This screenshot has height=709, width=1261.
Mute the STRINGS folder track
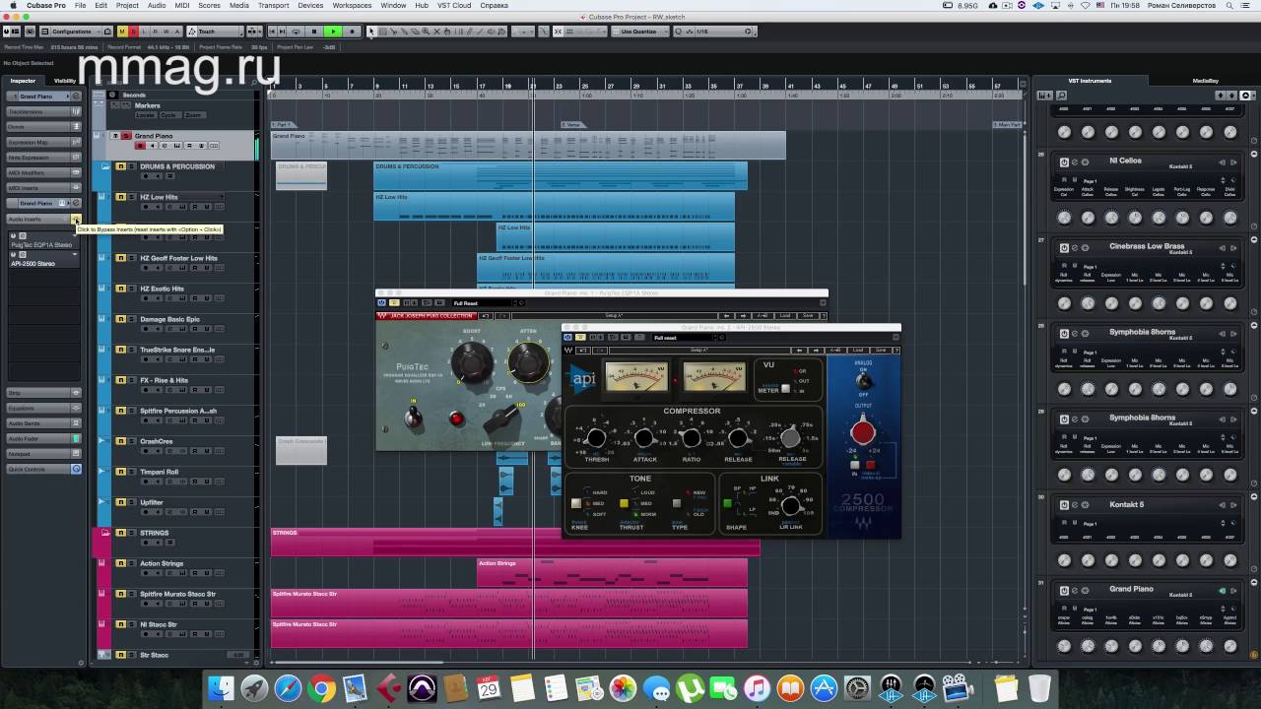pos(120,533)
